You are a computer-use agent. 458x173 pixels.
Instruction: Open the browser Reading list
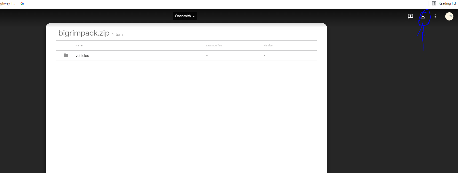(444, 3)
